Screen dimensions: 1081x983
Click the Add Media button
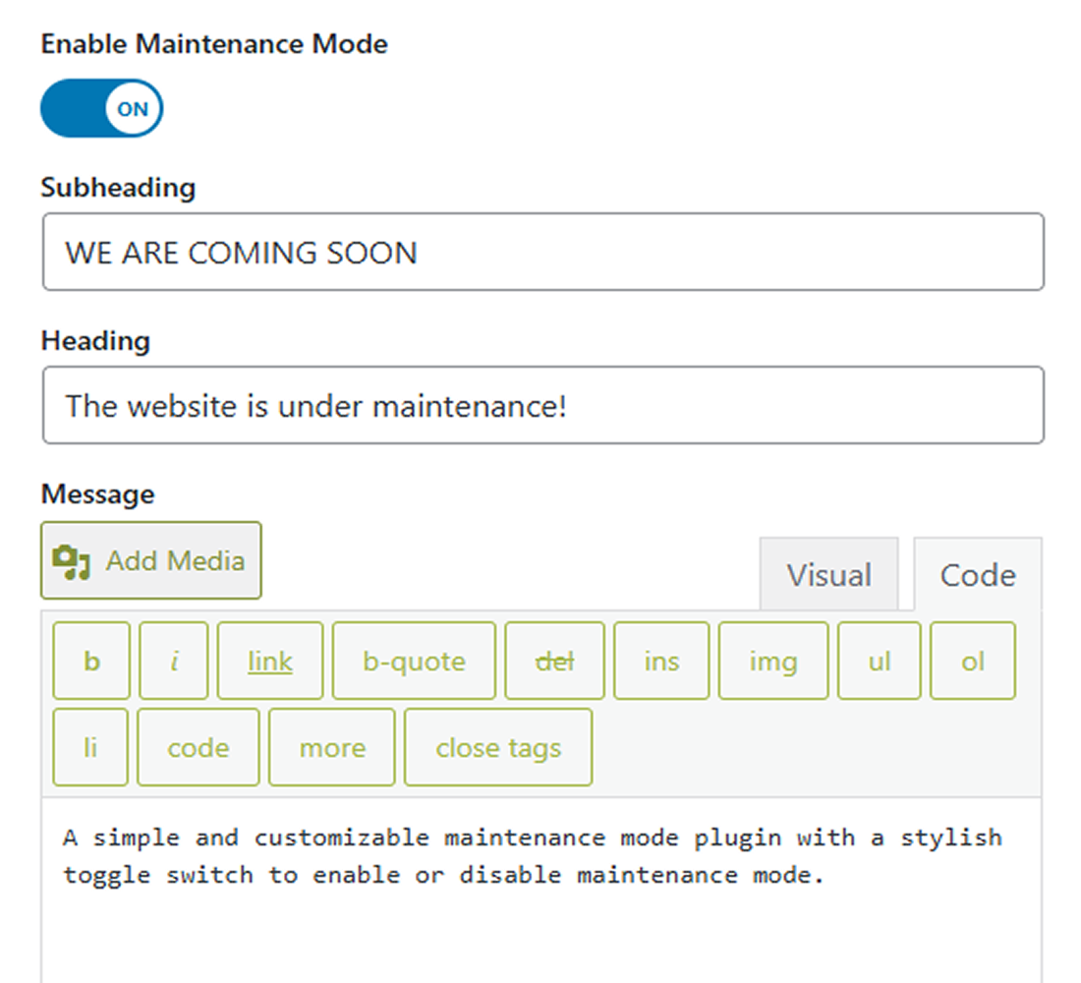click(151, 560)
